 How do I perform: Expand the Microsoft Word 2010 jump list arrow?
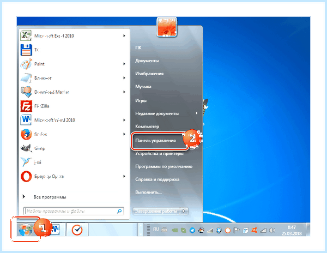124,120
